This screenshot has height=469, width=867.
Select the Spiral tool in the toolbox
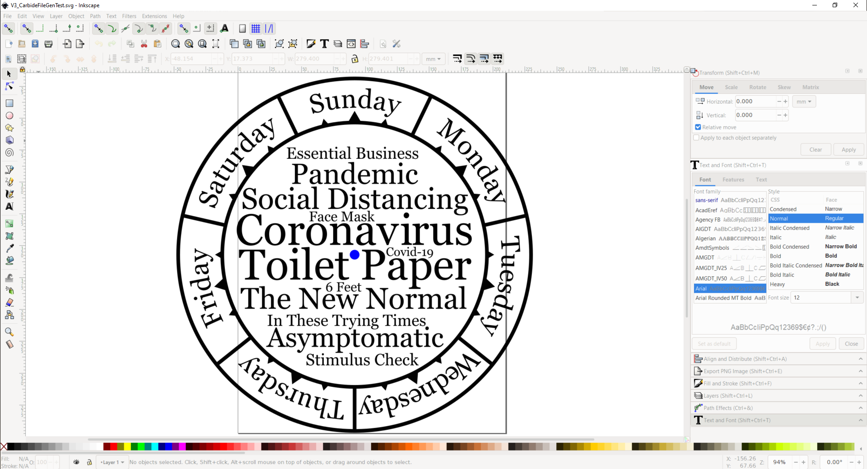(x=9, y=152)
